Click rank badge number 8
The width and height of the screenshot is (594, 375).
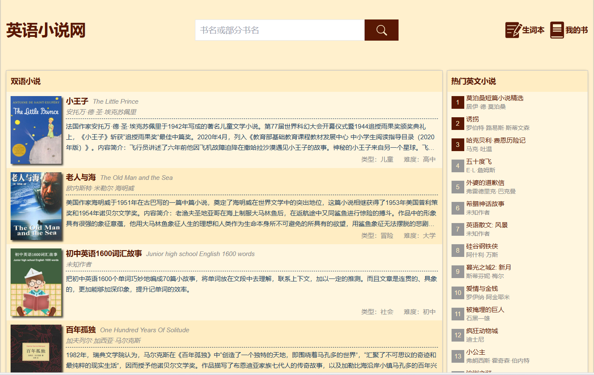pyautogui.click(x=457, y=251)
